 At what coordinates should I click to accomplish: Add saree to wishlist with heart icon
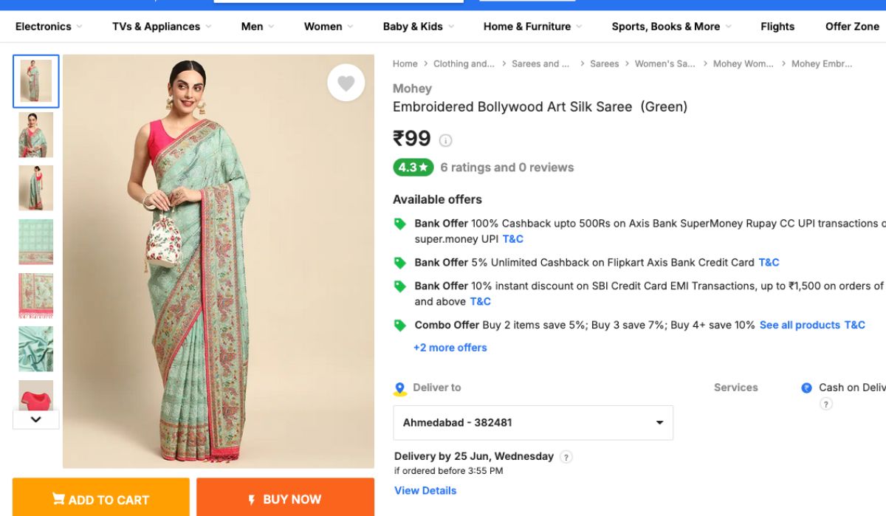346,83
